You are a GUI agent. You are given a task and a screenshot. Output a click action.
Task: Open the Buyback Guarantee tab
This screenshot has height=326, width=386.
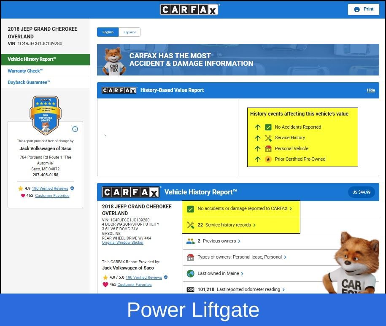pyautogui.click(x=29, y=82)
